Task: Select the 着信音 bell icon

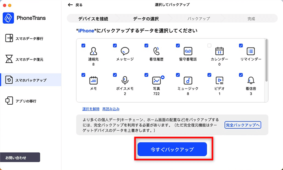Action: [x=251, y=80]
